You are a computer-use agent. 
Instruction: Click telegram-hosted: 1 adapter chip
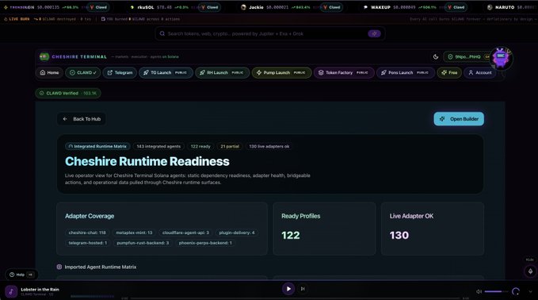(x=87, y=243)
